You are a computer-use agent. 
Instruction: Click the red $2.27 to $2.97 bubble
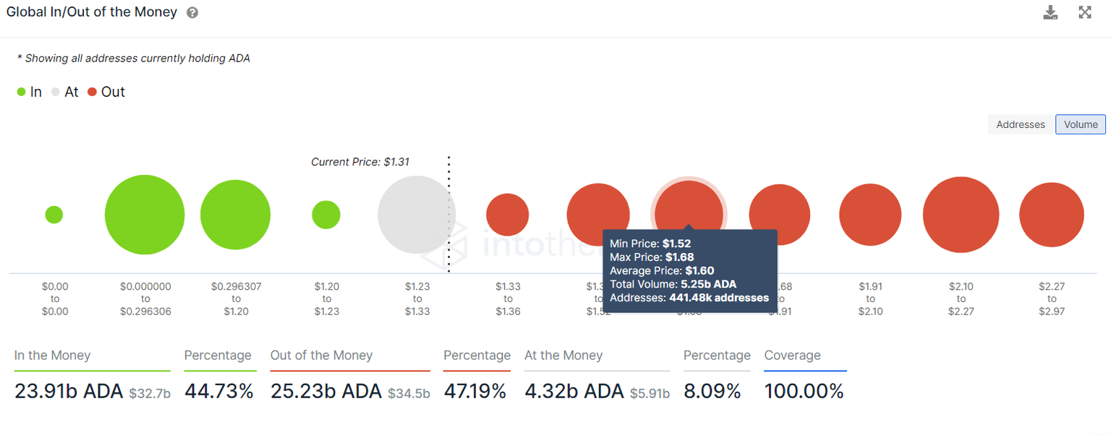(1051, 215)
